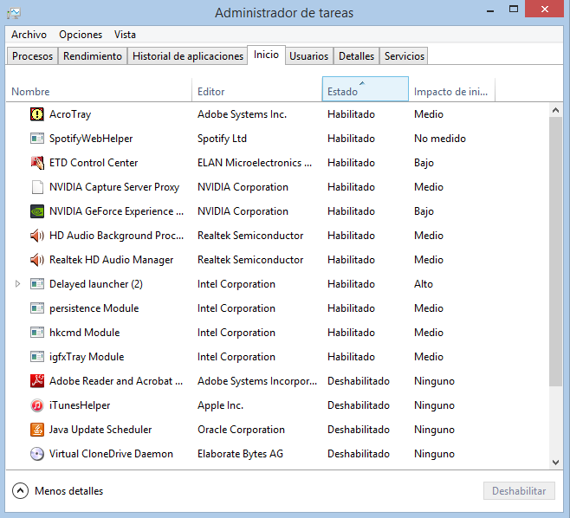Click Habilitado status of AcroTray
The image size is (570, 518).
tap(351, 114)
